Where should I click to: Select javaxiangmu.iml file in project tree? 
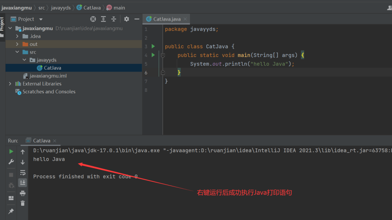pos(48,76)
